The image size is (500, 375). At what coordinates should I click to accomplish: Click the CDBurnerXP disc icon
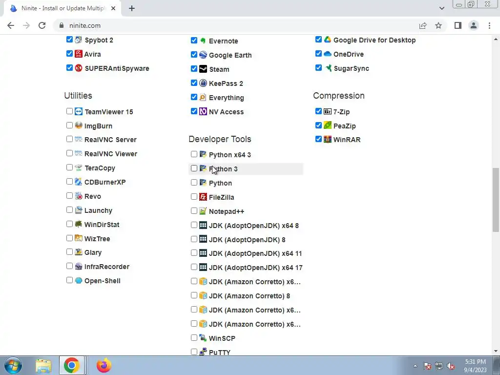click(79, 182)
